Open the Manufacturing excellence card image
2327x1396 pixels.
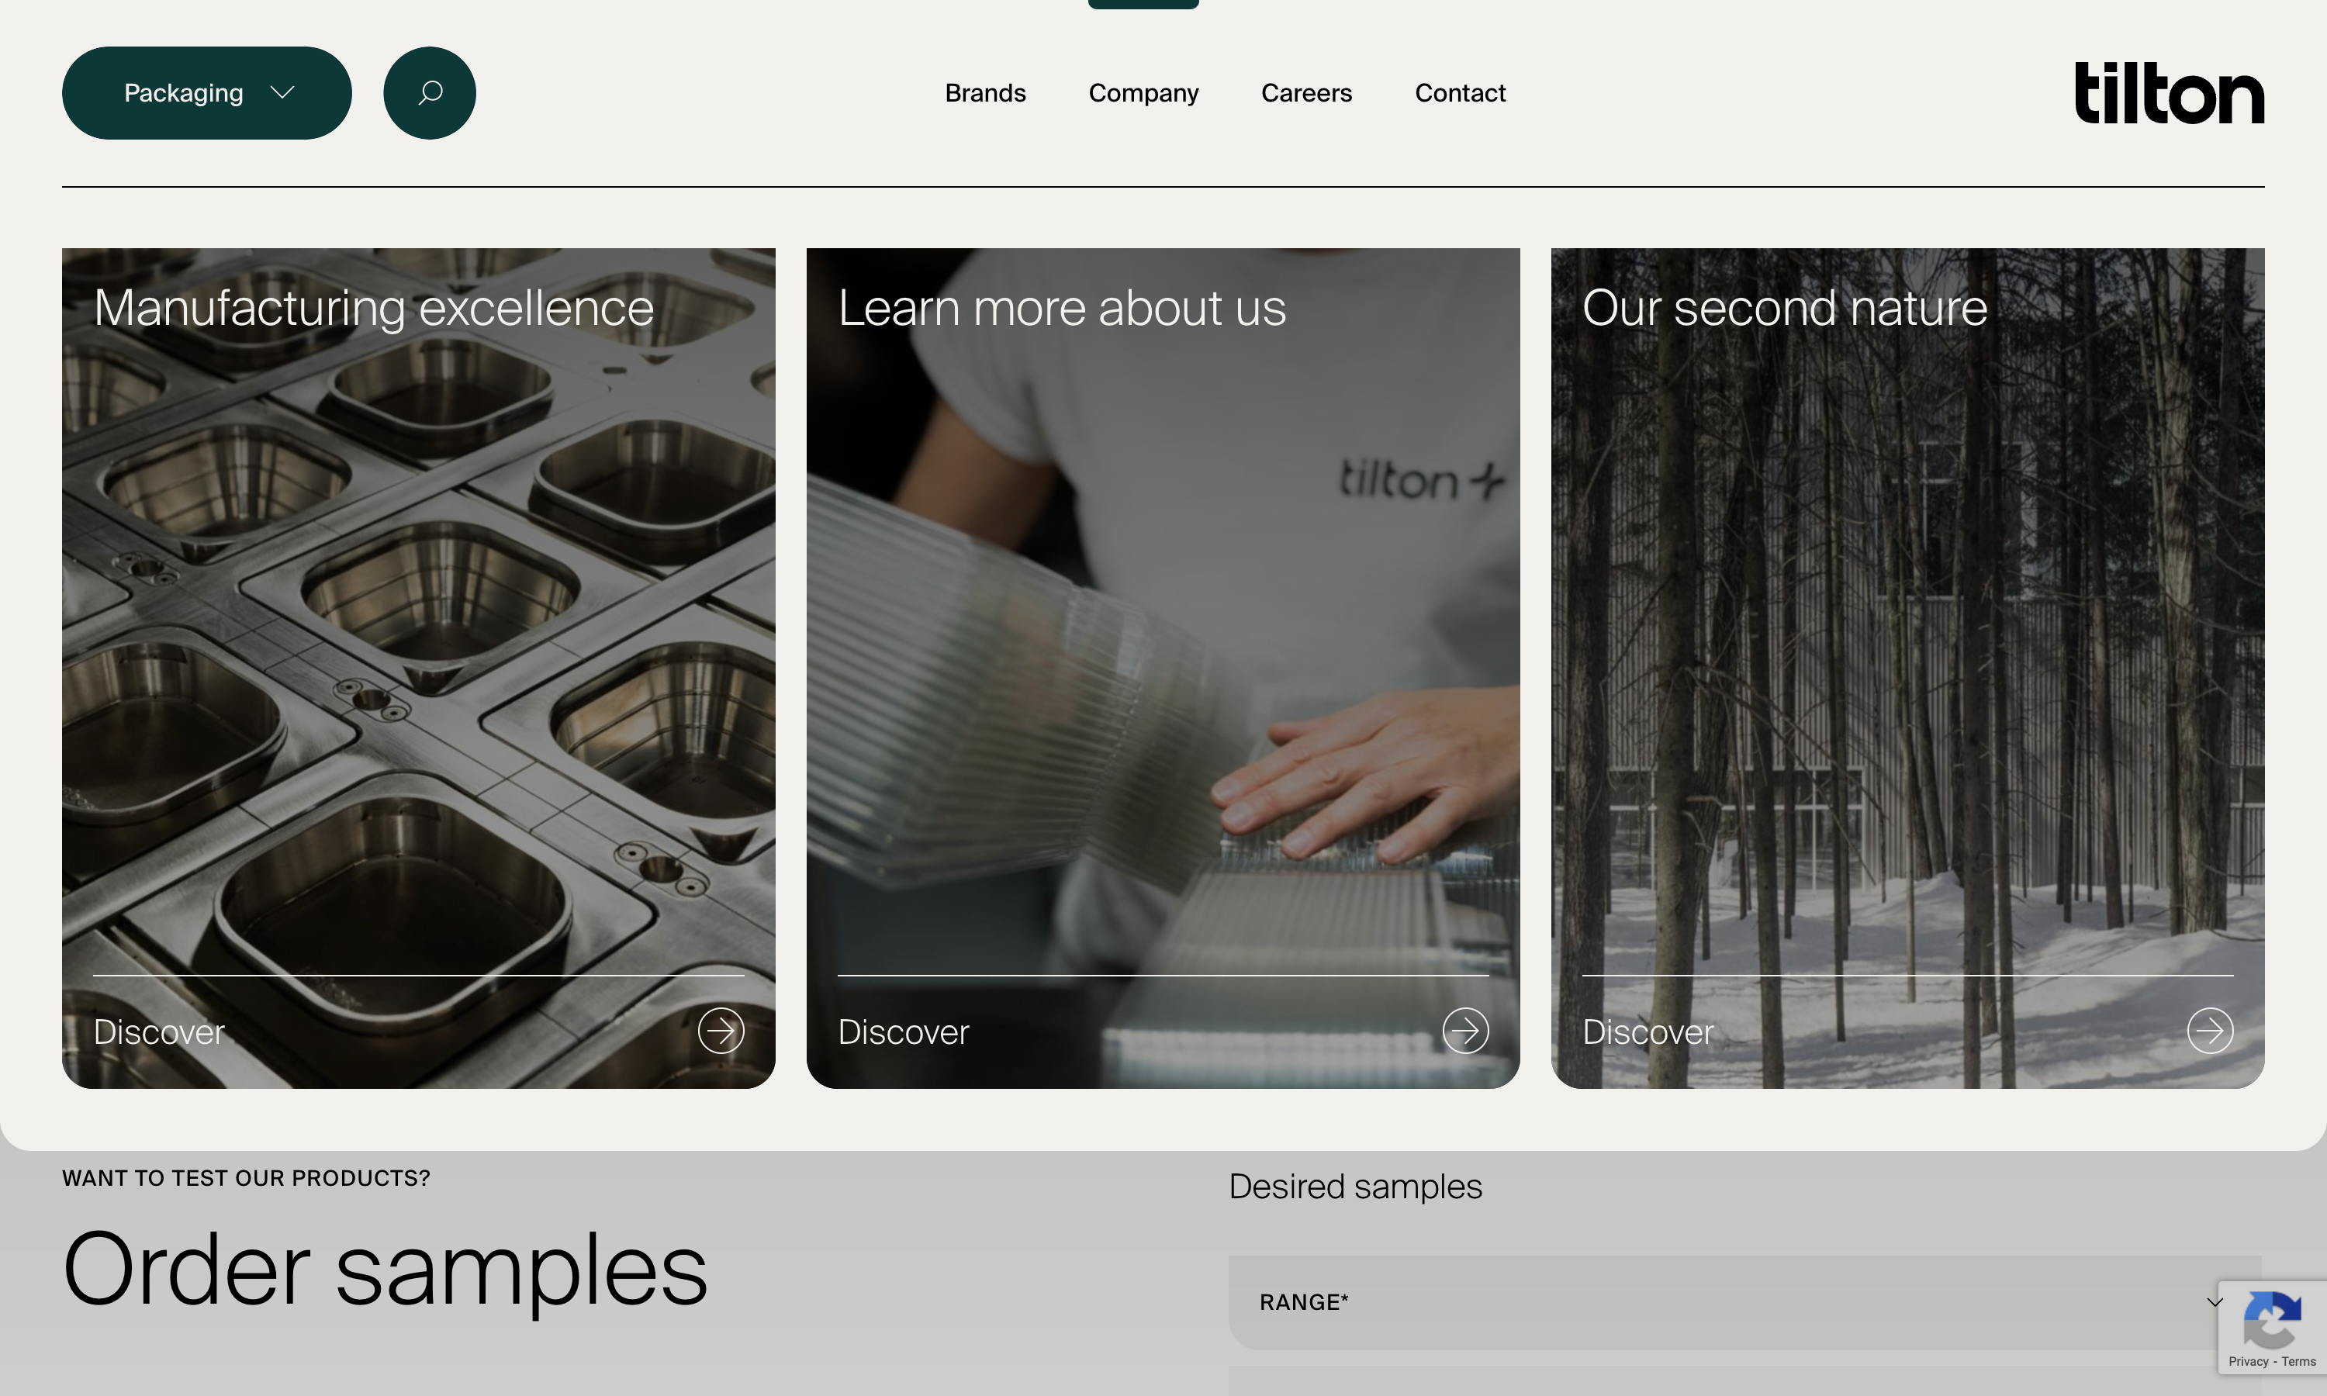[419, 668]
